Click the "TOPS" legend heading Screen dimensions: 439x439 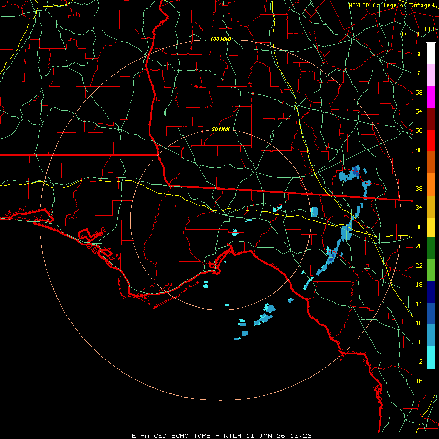(x=429, y=29)
